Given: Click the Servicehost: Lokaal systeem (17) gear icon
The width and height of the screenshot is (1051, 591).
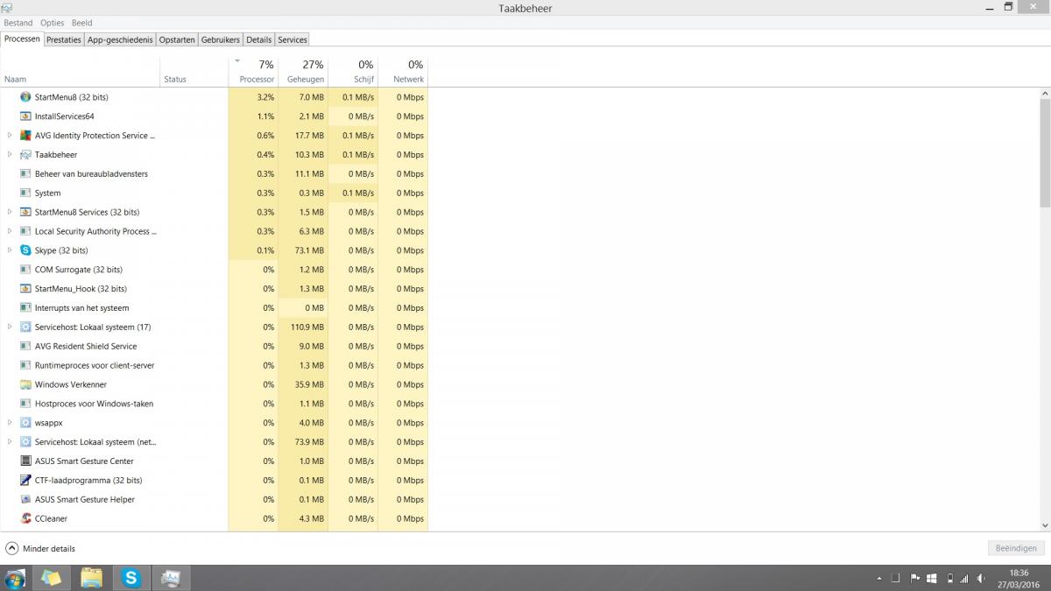Looking at the screenshot, I should click(x=25, y=327).
